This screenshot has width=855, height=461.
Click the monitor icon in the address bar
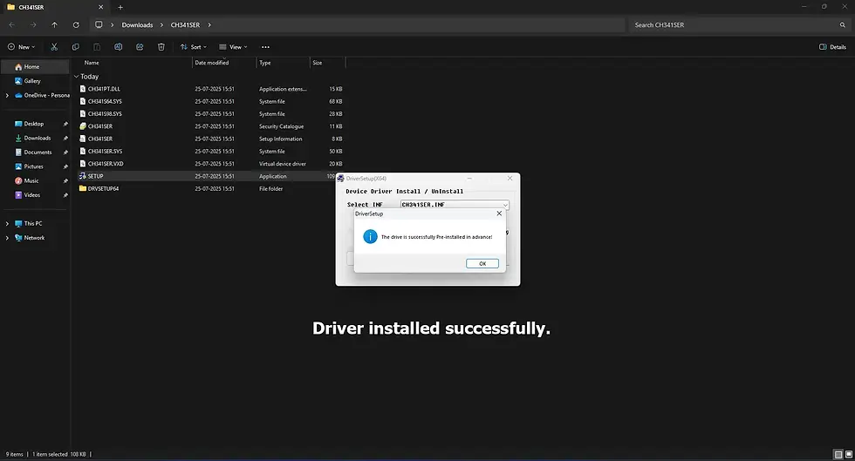(x=99, y=24)
